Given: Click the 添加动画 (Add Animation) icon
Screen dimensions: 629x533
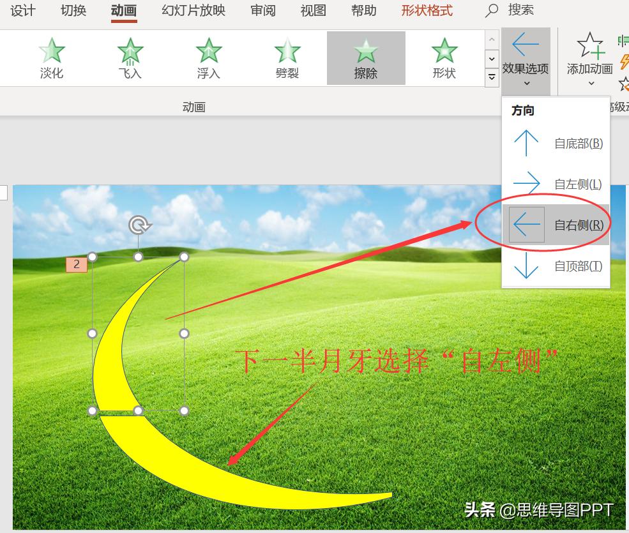Looking at the screenshot, I should 589,46.
